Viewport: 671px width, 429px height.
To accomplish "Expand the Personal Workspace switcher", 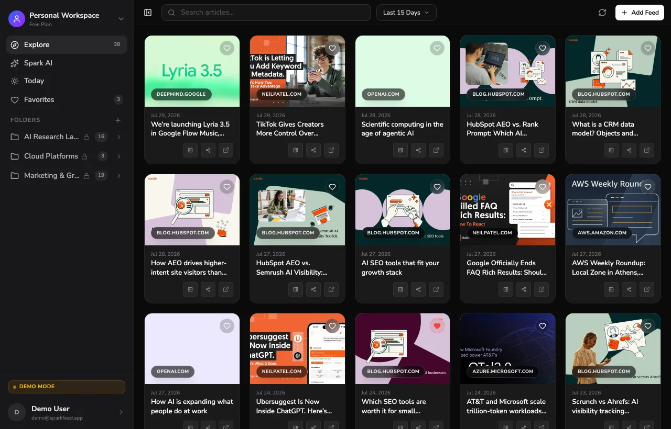I will 121,19.
